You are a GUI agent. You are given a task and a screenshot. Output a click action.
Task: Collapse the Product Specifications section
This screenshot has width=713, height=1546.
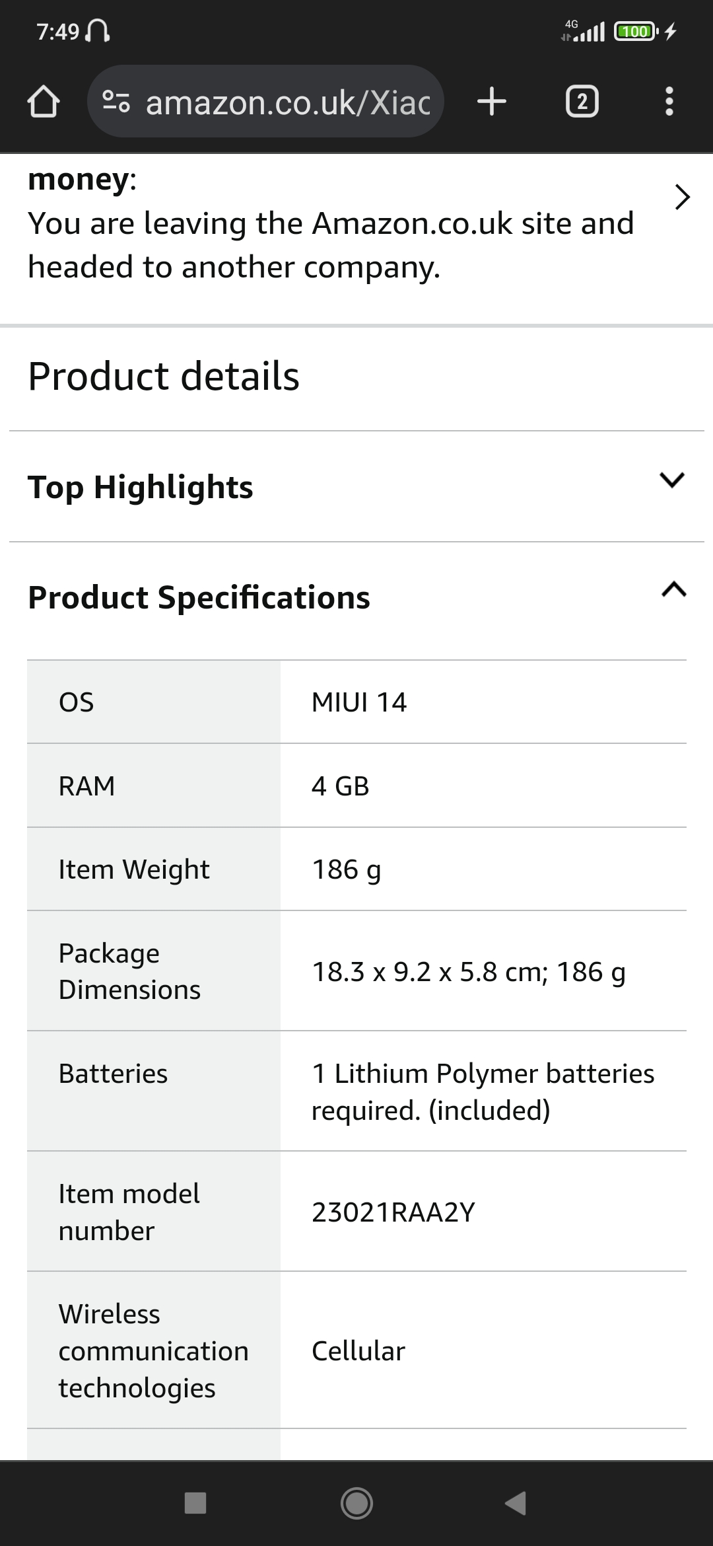[x=673, y=589]
